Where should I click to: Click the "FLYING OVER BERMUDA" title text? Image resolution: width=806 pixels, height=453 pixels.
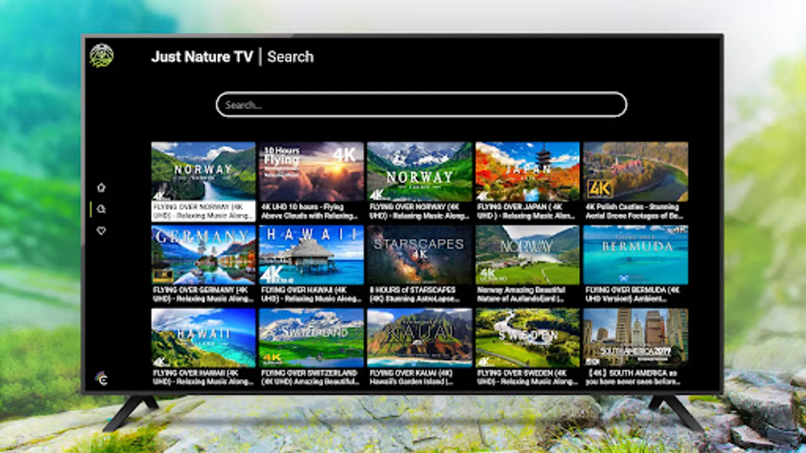coord(626,290)
